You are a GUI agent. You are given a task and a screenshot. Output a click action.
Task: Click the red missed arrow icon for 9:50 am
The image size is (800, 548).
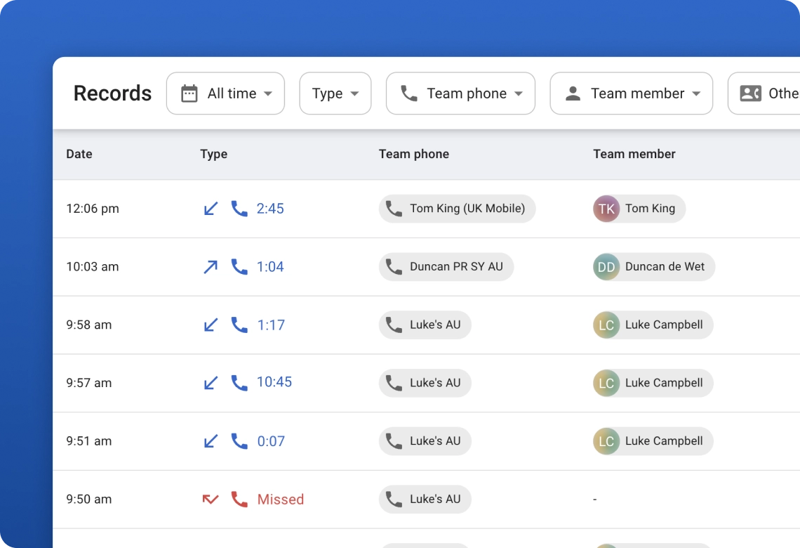(211, 499)
